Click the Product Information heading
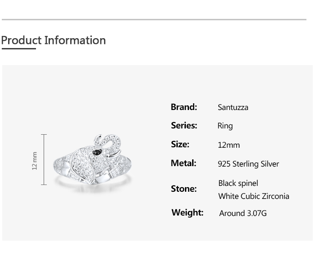This screenshot has height=264, width=315. tap(53, 40)
